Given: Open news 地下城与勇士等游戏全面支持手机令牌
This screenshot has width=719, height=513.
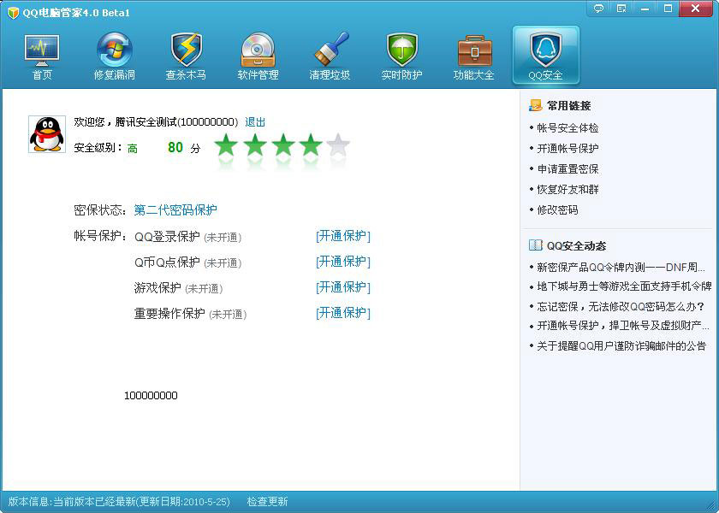Looking at the screenshot, I should 624,286.
